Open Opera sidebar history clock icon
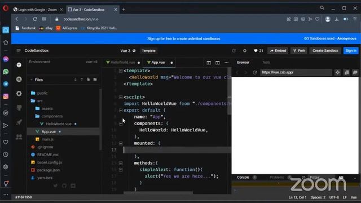Viewport: 361px width, 203px height. coord(6,155)
